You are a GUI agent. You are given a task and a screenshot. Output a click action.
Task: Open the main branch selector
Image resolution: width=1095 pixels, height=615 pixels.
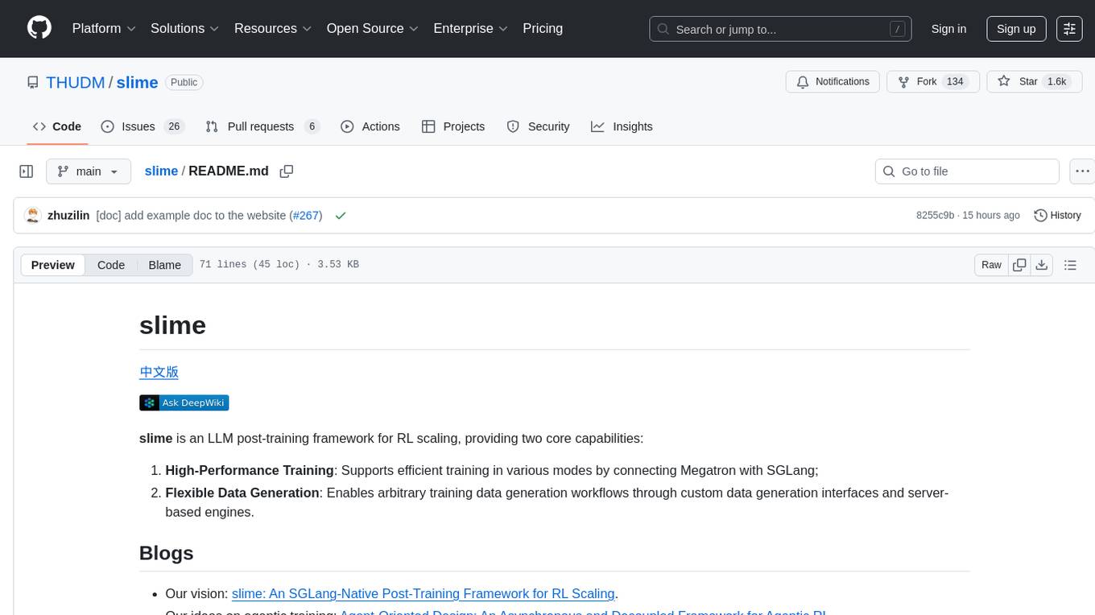click(x=89, y=171)
